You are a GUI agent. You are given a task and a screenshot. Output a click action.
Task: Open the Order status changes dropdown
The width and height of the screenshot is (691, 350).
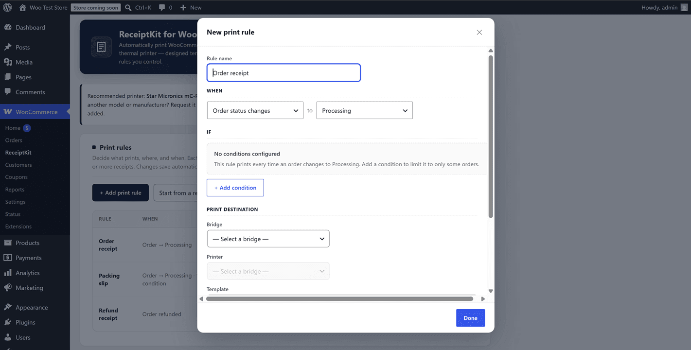point(255,110)
